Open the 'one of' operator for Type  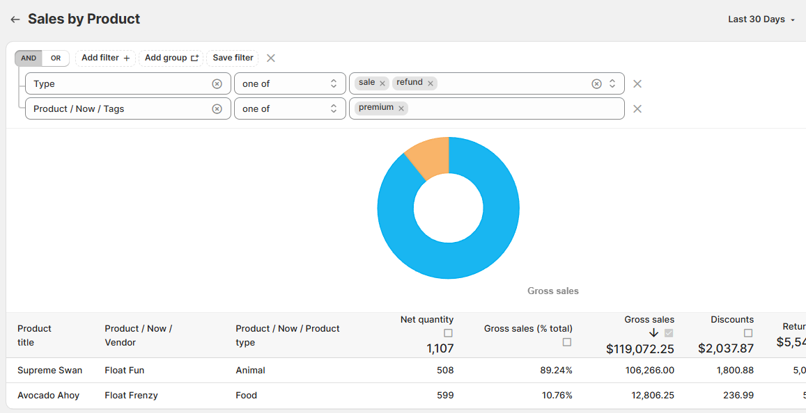pos(289,83)
